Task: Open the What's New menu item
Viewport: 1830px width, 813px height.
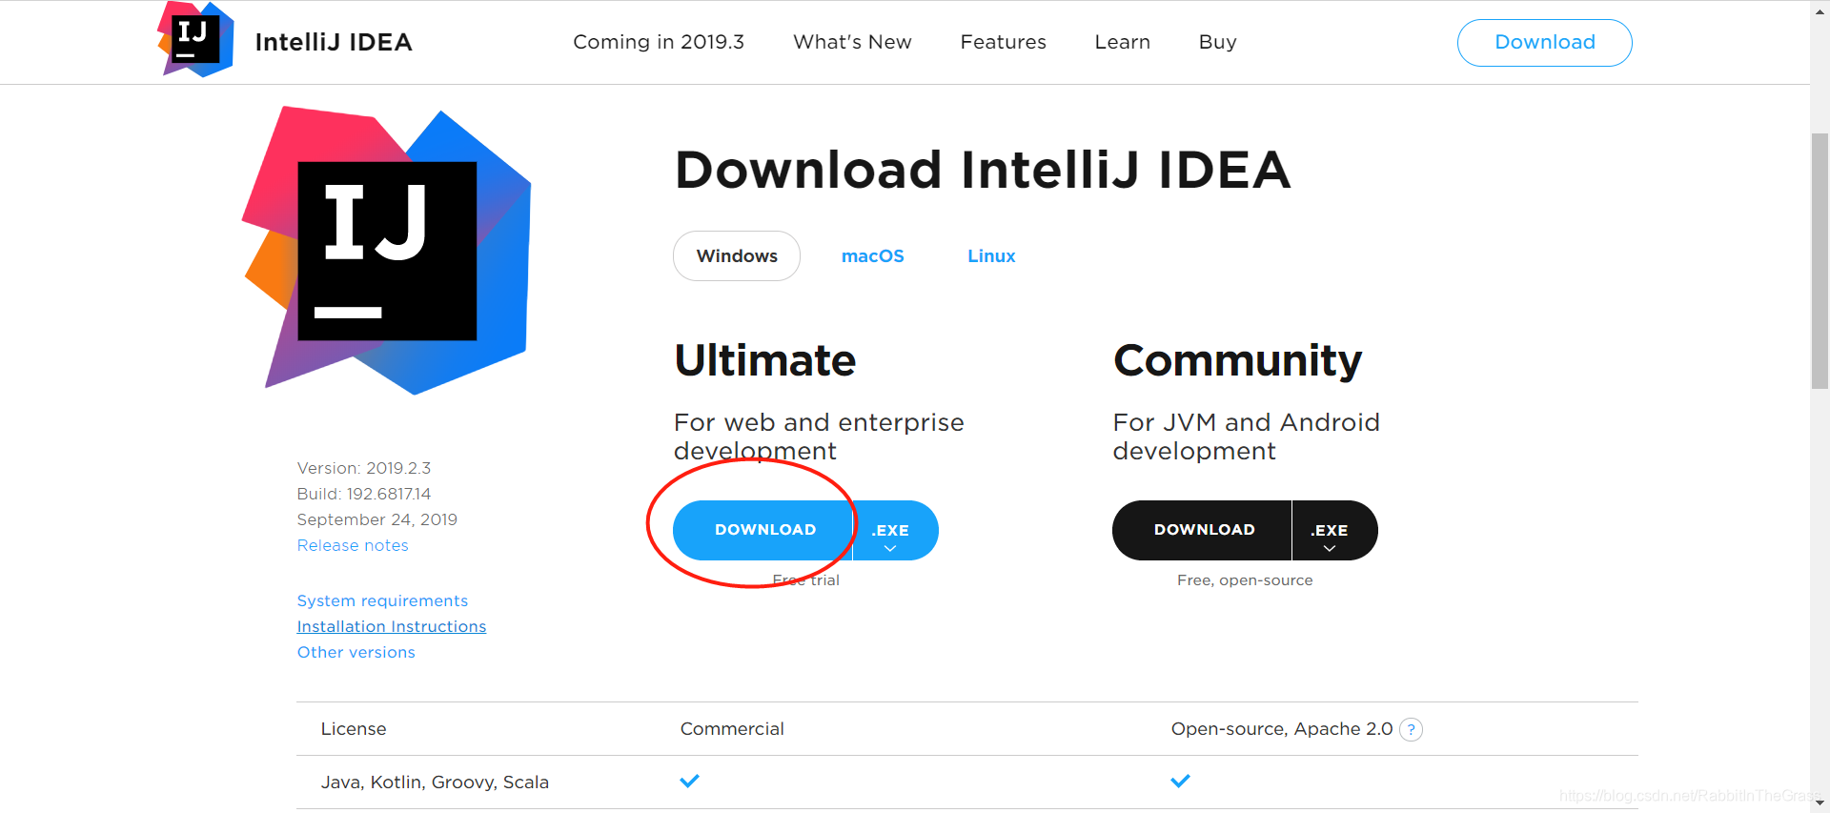Action: (852, 42)
